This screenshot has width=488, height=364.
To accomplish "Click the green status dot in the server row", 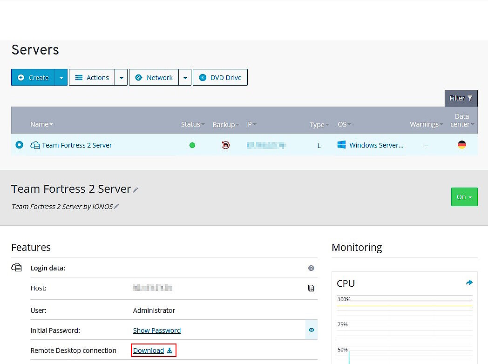I will click(x=192, y=145).
